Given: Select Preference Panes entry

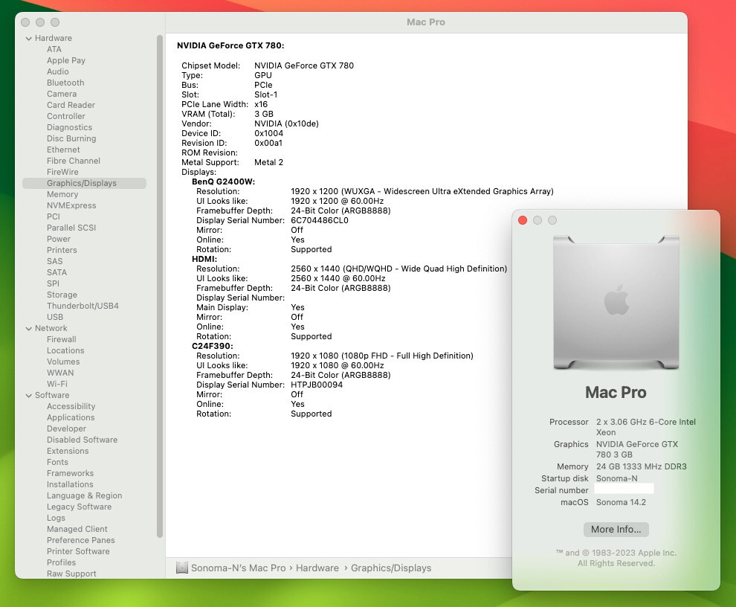Looking at the screenshot, I should pyautogui.click(x=81, y=540).
